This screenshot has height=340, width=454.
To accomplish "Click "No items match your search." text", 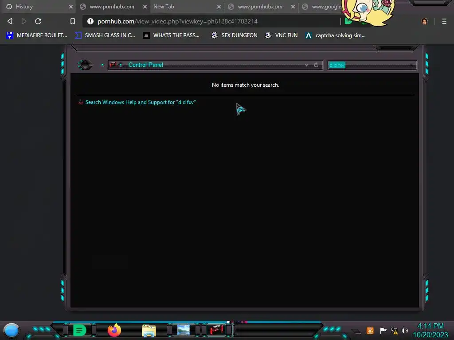I will point(246,85).
